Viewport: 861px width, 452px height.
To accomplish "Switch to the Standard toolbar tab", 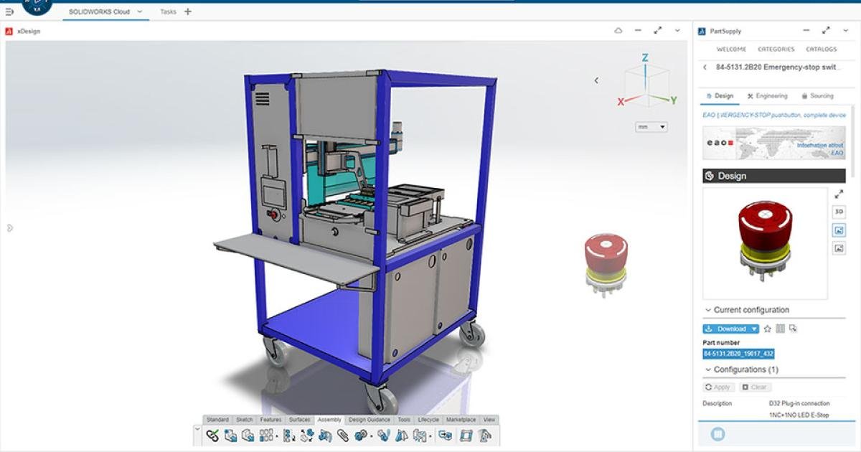I will 217,420.
